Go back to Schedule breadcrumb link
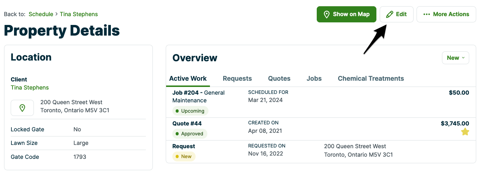The image size is (481, 175). pos(41,14)
